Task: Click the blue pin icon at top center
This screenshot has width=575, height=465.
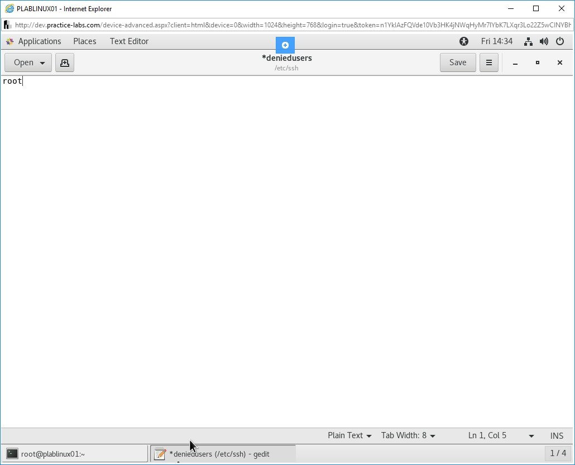Action: (285, 45)
